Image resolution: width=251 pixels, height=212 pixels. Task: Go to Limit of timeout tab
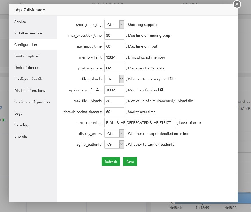(27, 68)
